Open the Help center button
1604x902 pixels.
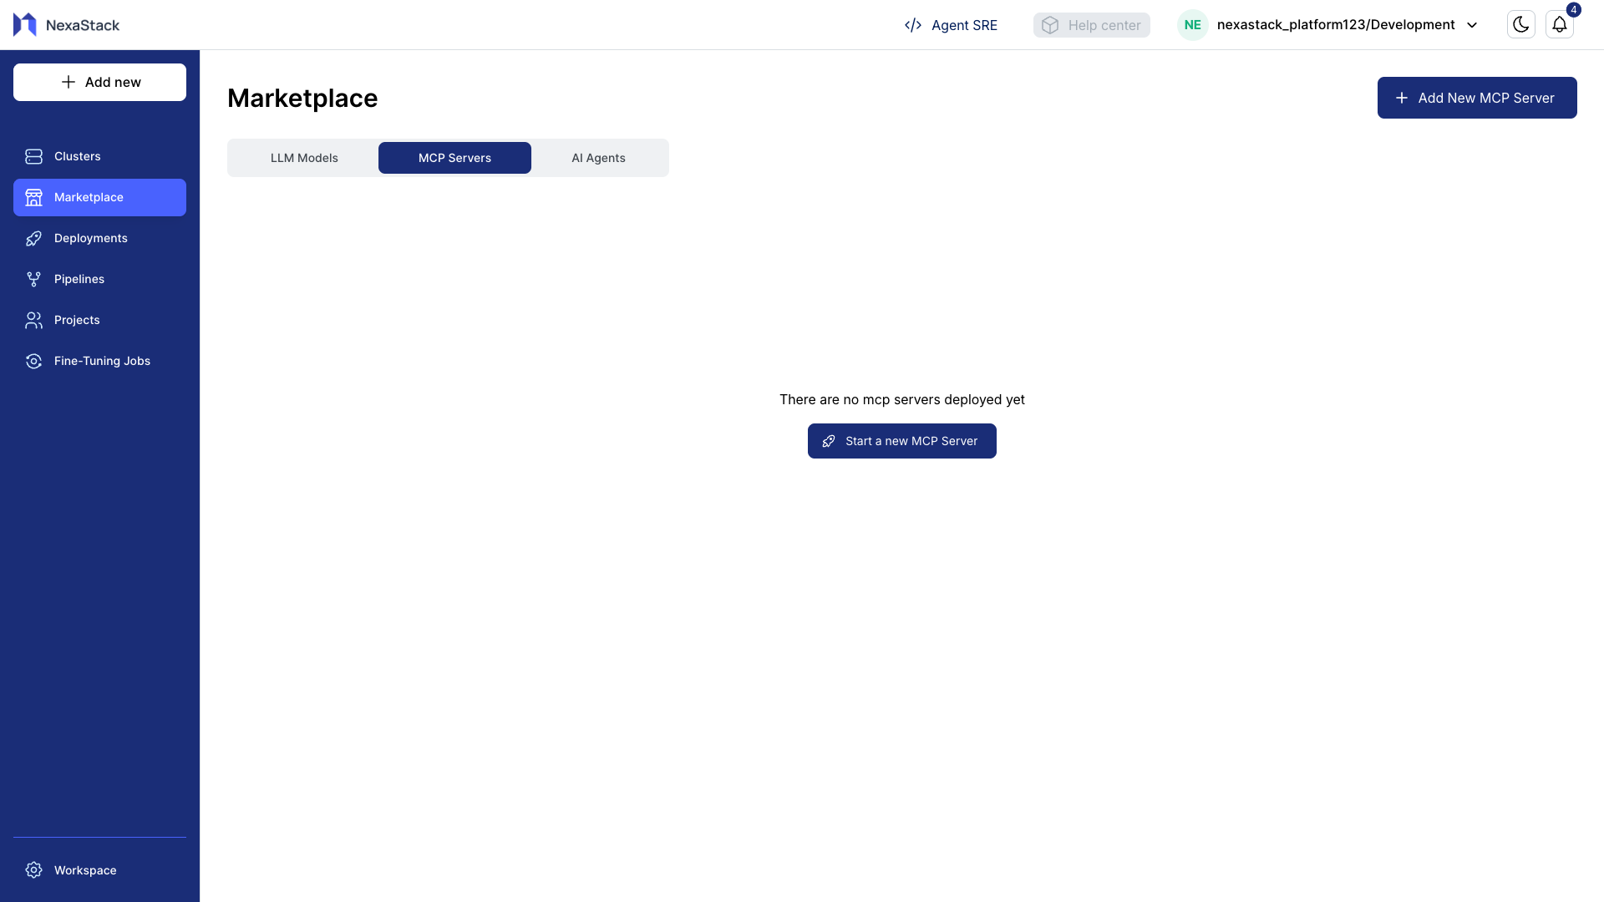pos(1091,25)
